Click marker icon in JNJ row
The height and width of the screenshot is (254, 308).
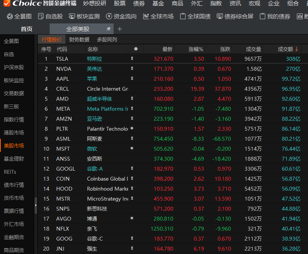click(132, 248)
